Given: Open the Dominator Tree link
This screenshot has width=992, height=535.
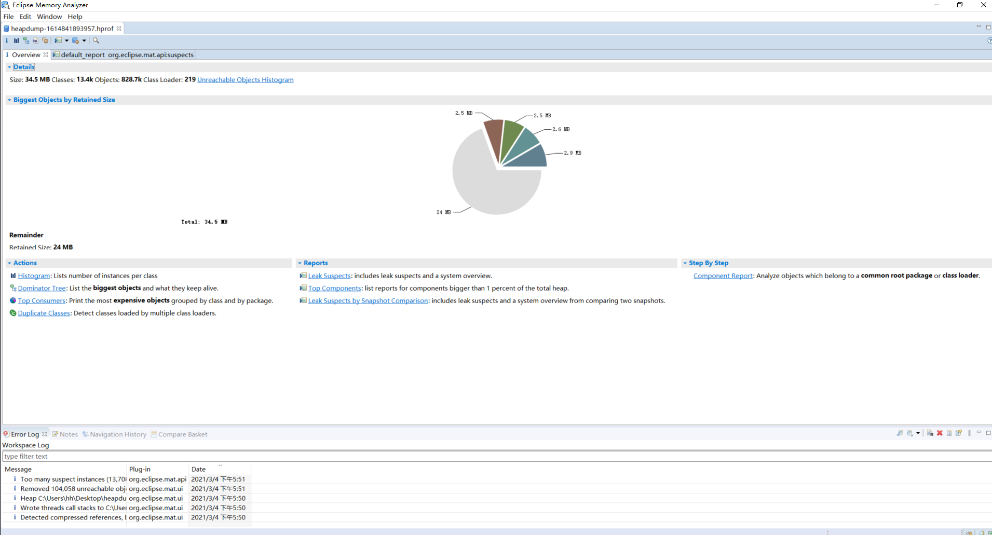Looking at the screenshot, I should pyautogui.click(x=42, y=288).
